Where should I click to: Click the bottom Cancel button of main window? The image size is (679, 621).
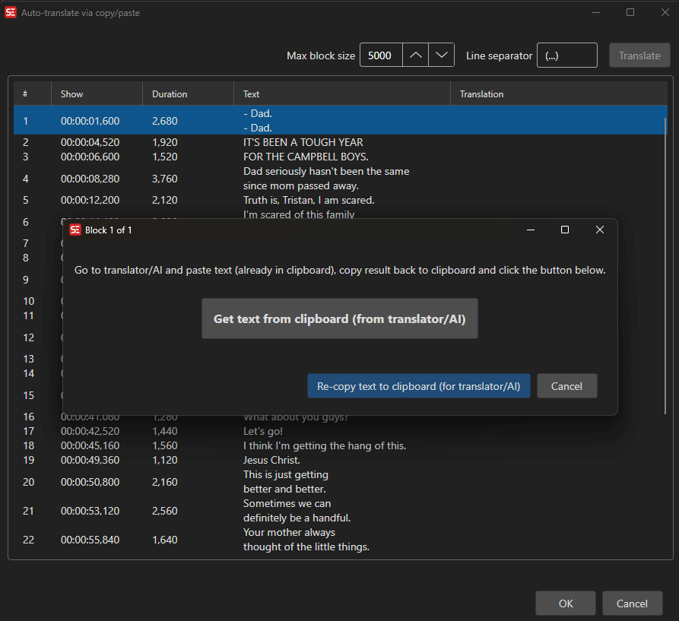tap(632, 604)
